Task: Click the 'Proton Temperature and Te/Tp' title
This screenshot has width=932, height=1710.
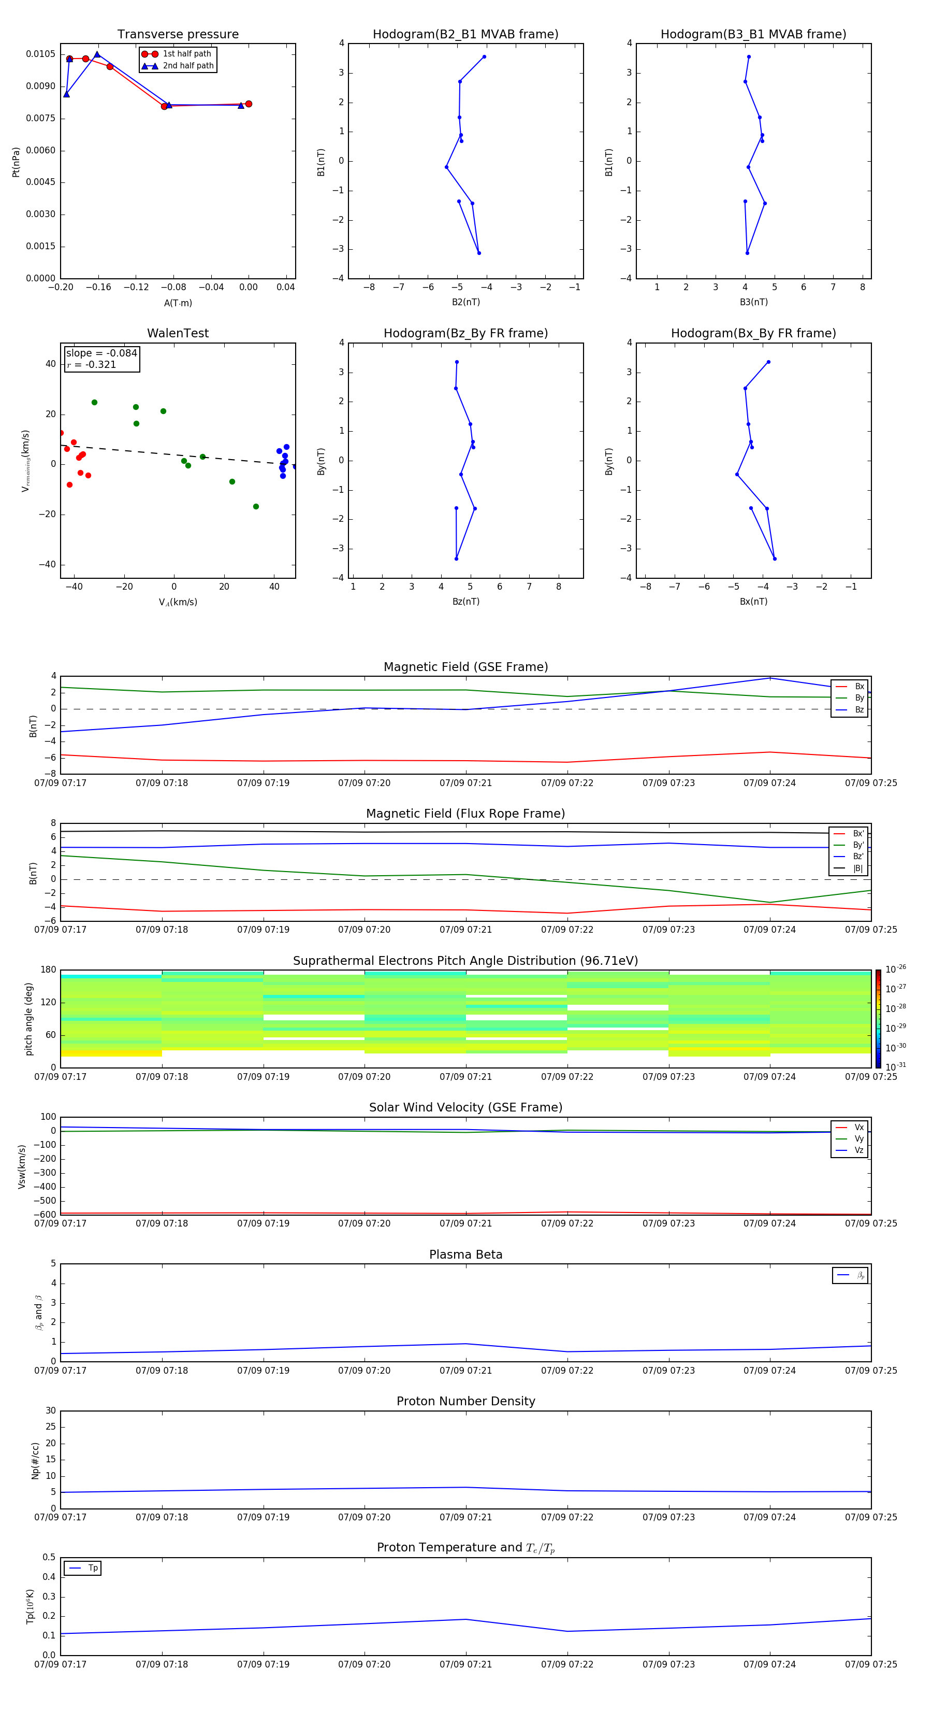Action: point(465,1548)
